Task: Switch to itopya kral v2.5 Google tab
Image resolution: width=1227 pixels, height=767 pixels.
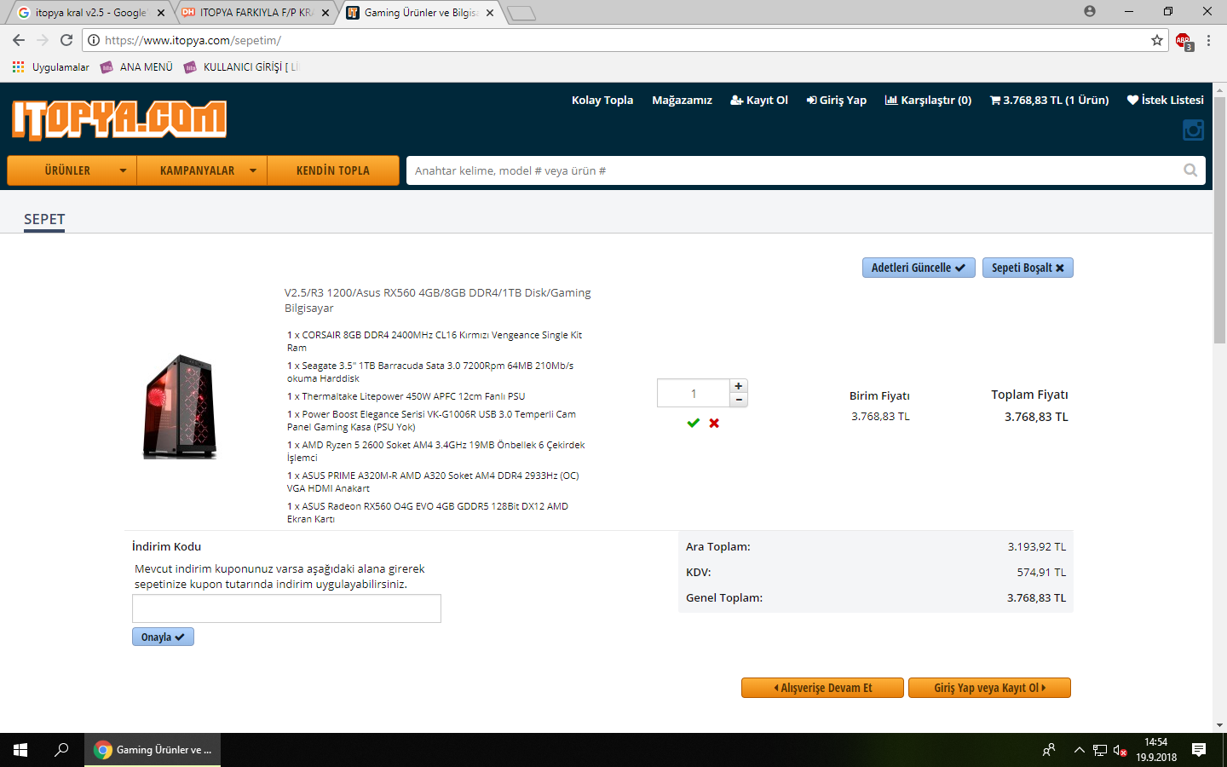Action: coord(89,13)
